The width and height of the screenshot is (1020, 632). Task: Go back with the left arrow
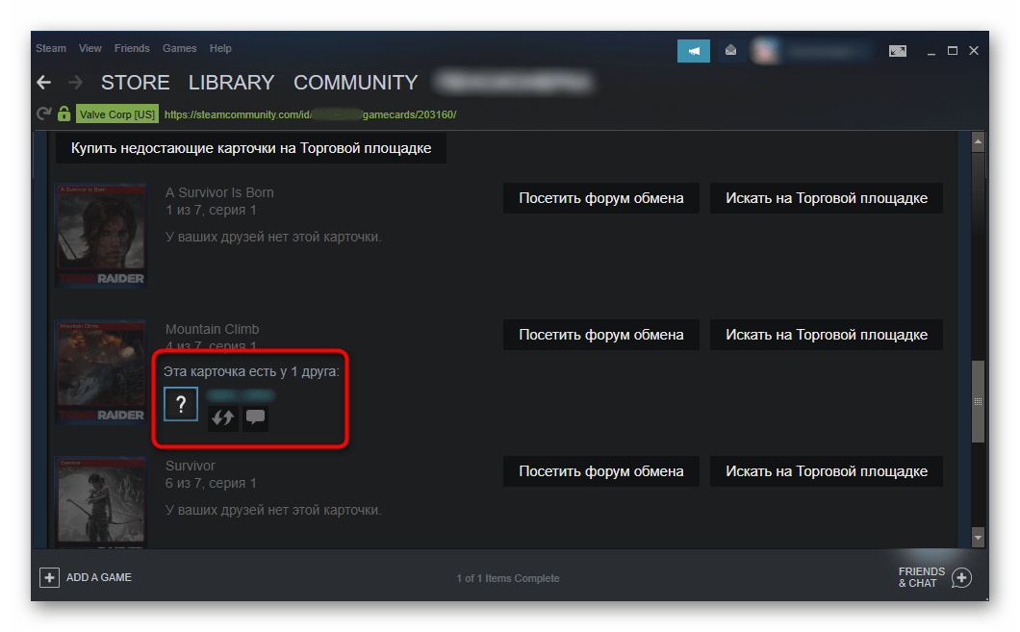43,83
